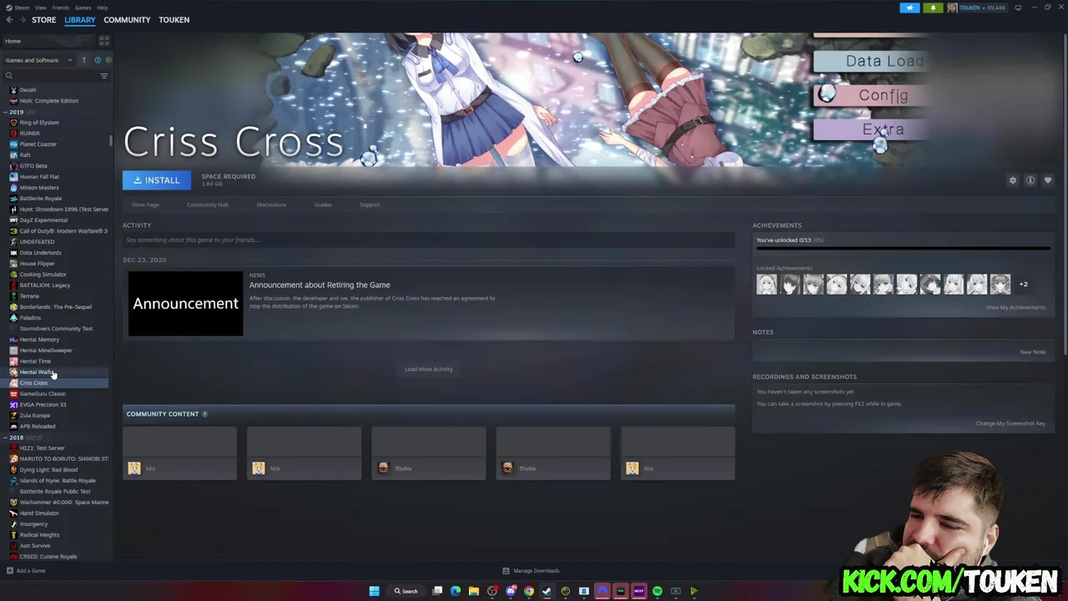
Task: Select Hand Simulator in library list
Action: [39, 513]
